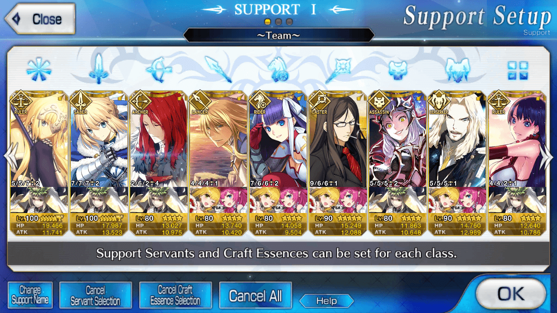557x313 pixels.
Task: Switch to second support page dot
Action: pyautogui.click(x=278, y=21)
